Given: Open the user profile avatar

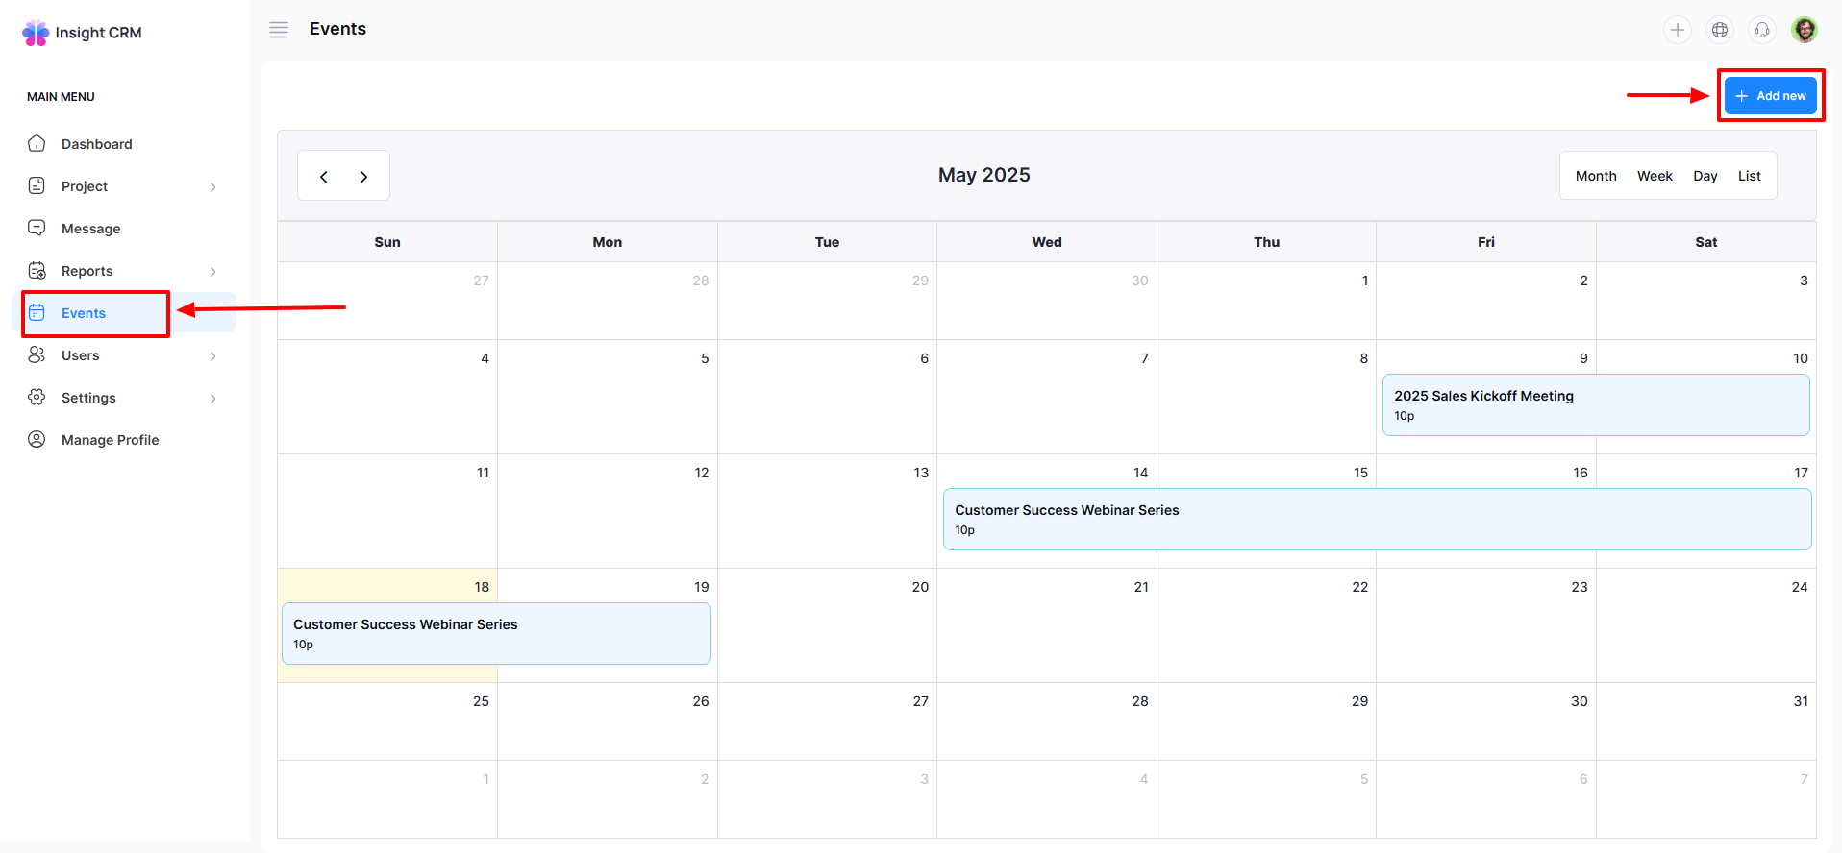Looking at the screenshot, I should pyautogui.click(x=1805, y=30).
